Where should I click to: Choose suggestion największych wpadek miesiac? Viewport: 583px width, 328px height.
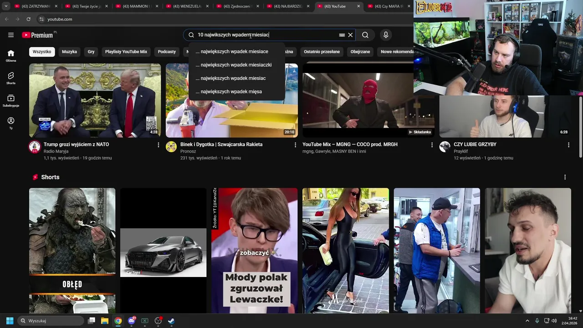(x=236, y=78)
